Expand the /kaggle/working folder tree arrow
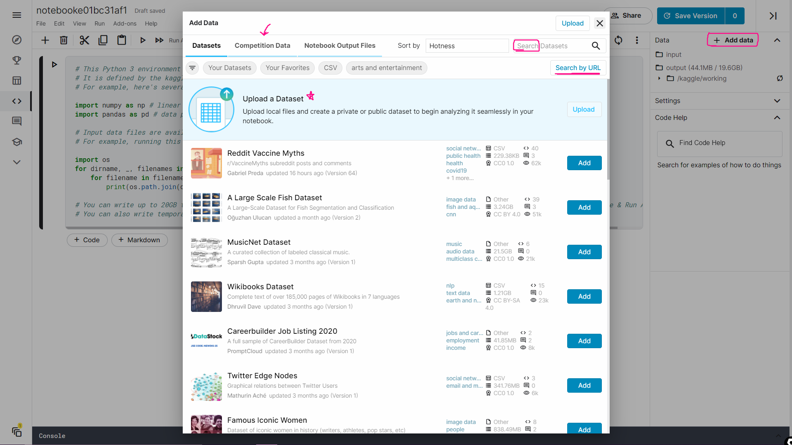Image resolution: width=792 pixels, height=445 pixels. (x=659, y=78)
